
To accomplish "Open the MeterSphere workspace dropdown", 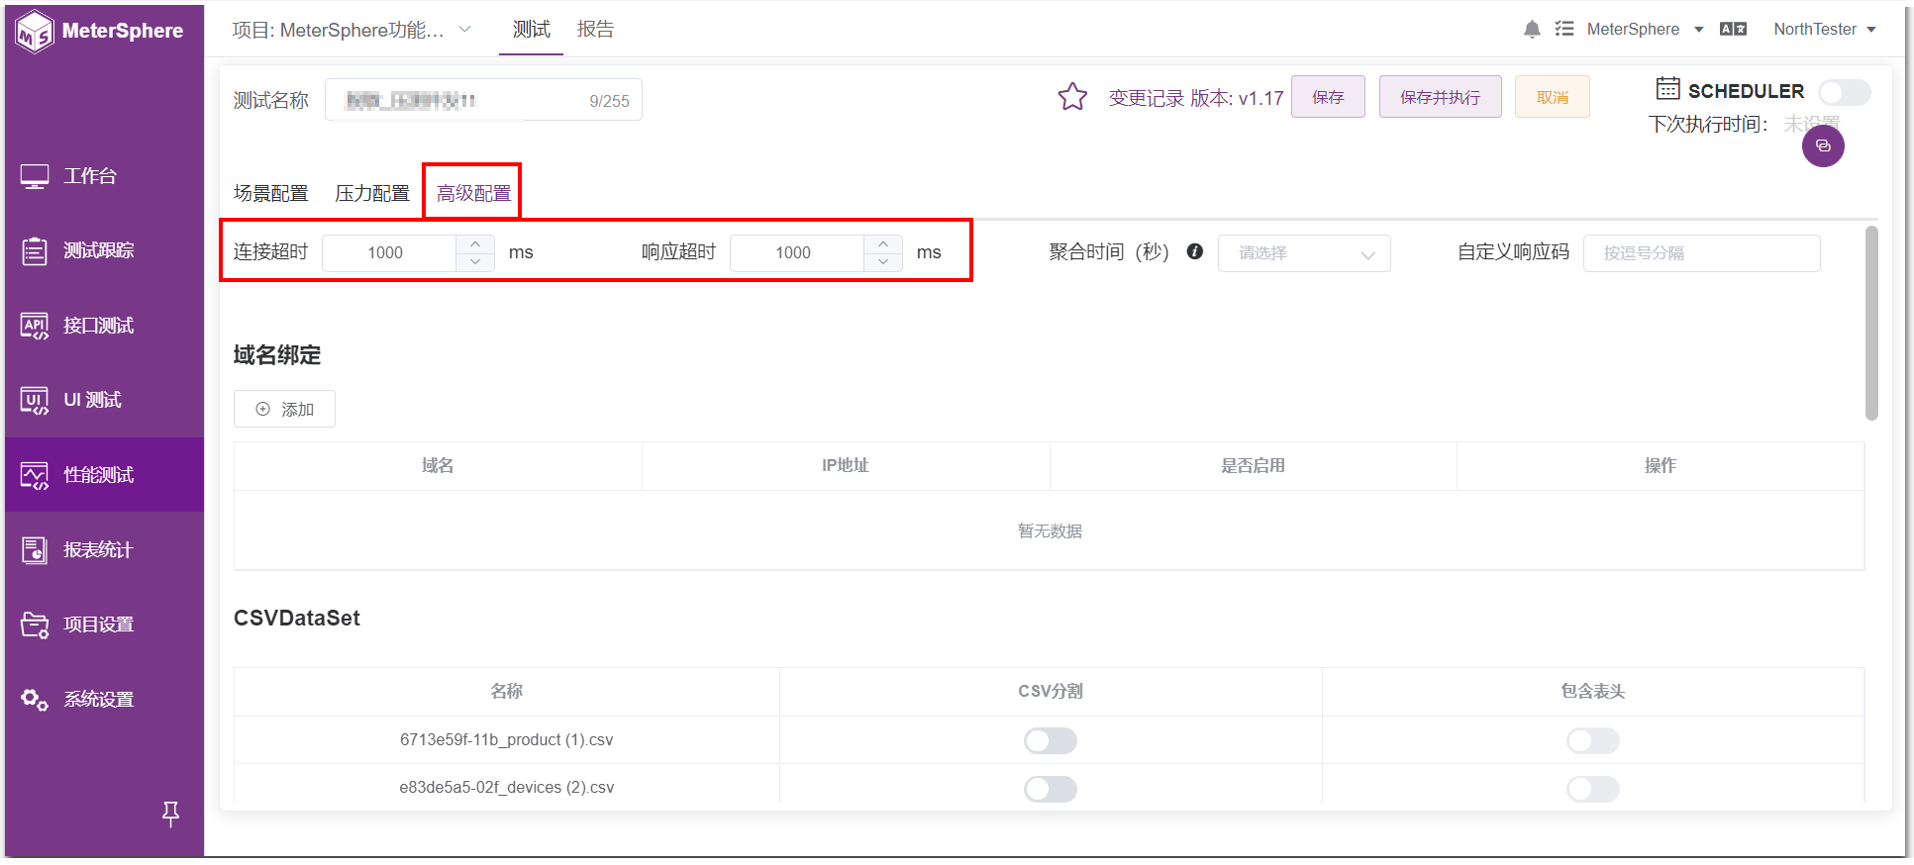I will tap(1645, 30).
